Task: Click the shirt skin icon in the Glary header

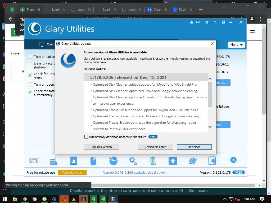Action: (x=207, y=22)
